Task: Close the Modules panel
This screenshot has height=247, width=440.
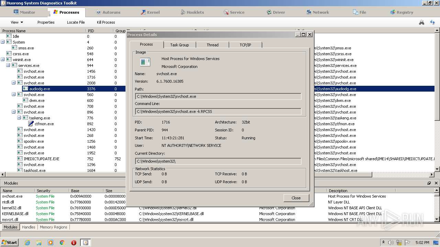Action: pyautogui.click(x=436, y=183)
